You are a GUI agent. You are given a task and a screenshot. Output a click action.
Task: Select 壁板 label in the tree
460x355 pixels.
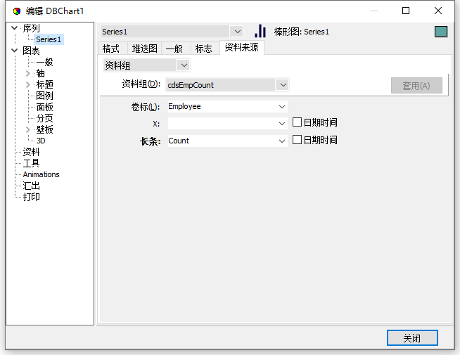click(x=44, y=129)
